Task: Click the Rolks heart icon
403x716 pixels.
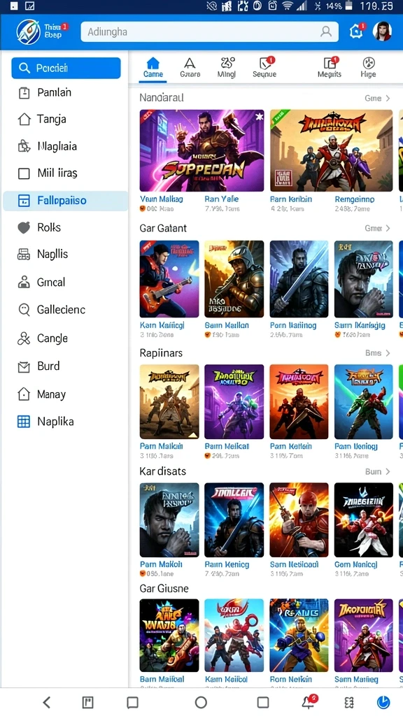Action: [24, 227]
